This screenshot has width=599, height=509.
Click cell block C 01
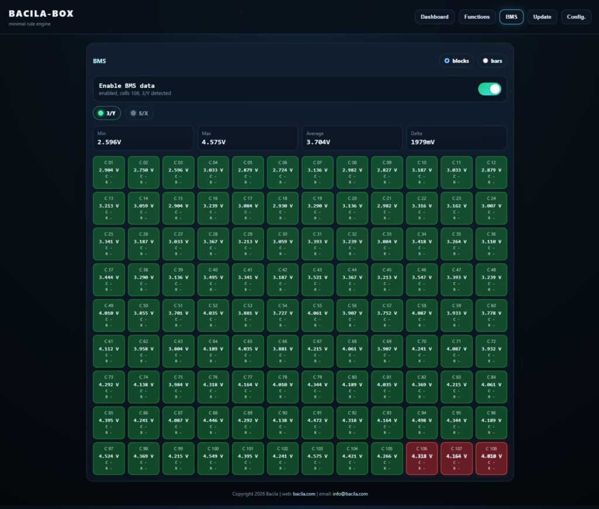point(109,173)
